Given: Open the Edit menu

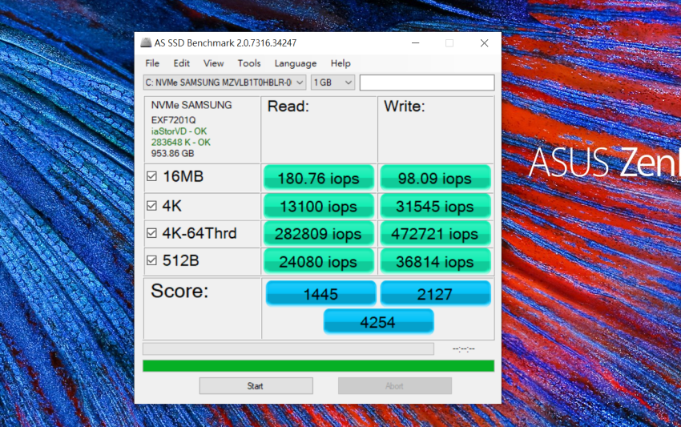Looking at the screenshot, I should pyautogui.click(x=182, y=63).
